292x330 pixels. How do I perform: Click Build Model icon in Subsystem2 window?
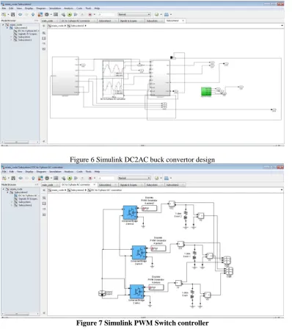pos(167,15)
